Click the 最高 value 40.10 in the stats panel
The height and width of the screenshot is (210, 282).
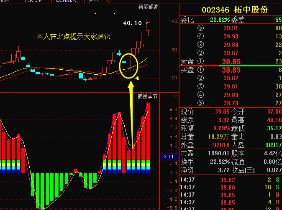274,120
